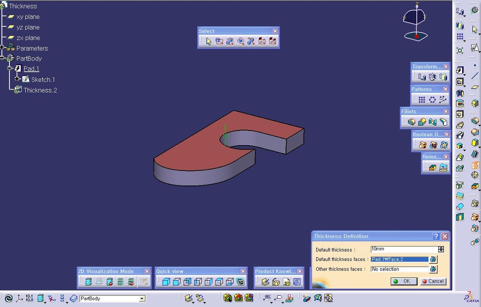Click the selection arrow in Select toolbar
Viewport: 481px width, 307px height.
209,41
